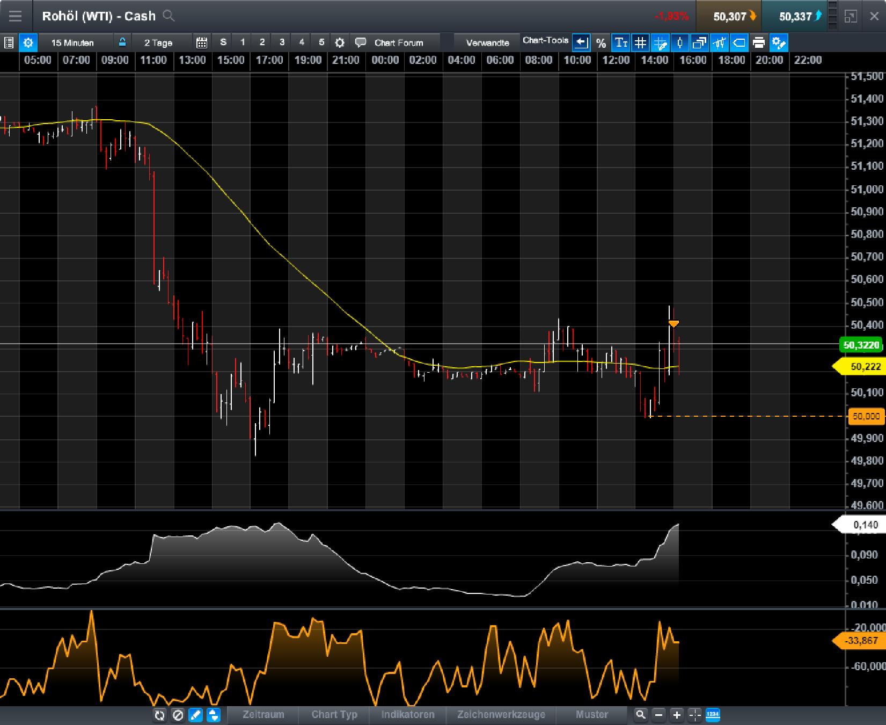This screenshot has width=886, height=725.
Task: Open the Chart Forum speech bubble icon
Action: (361, 42)
